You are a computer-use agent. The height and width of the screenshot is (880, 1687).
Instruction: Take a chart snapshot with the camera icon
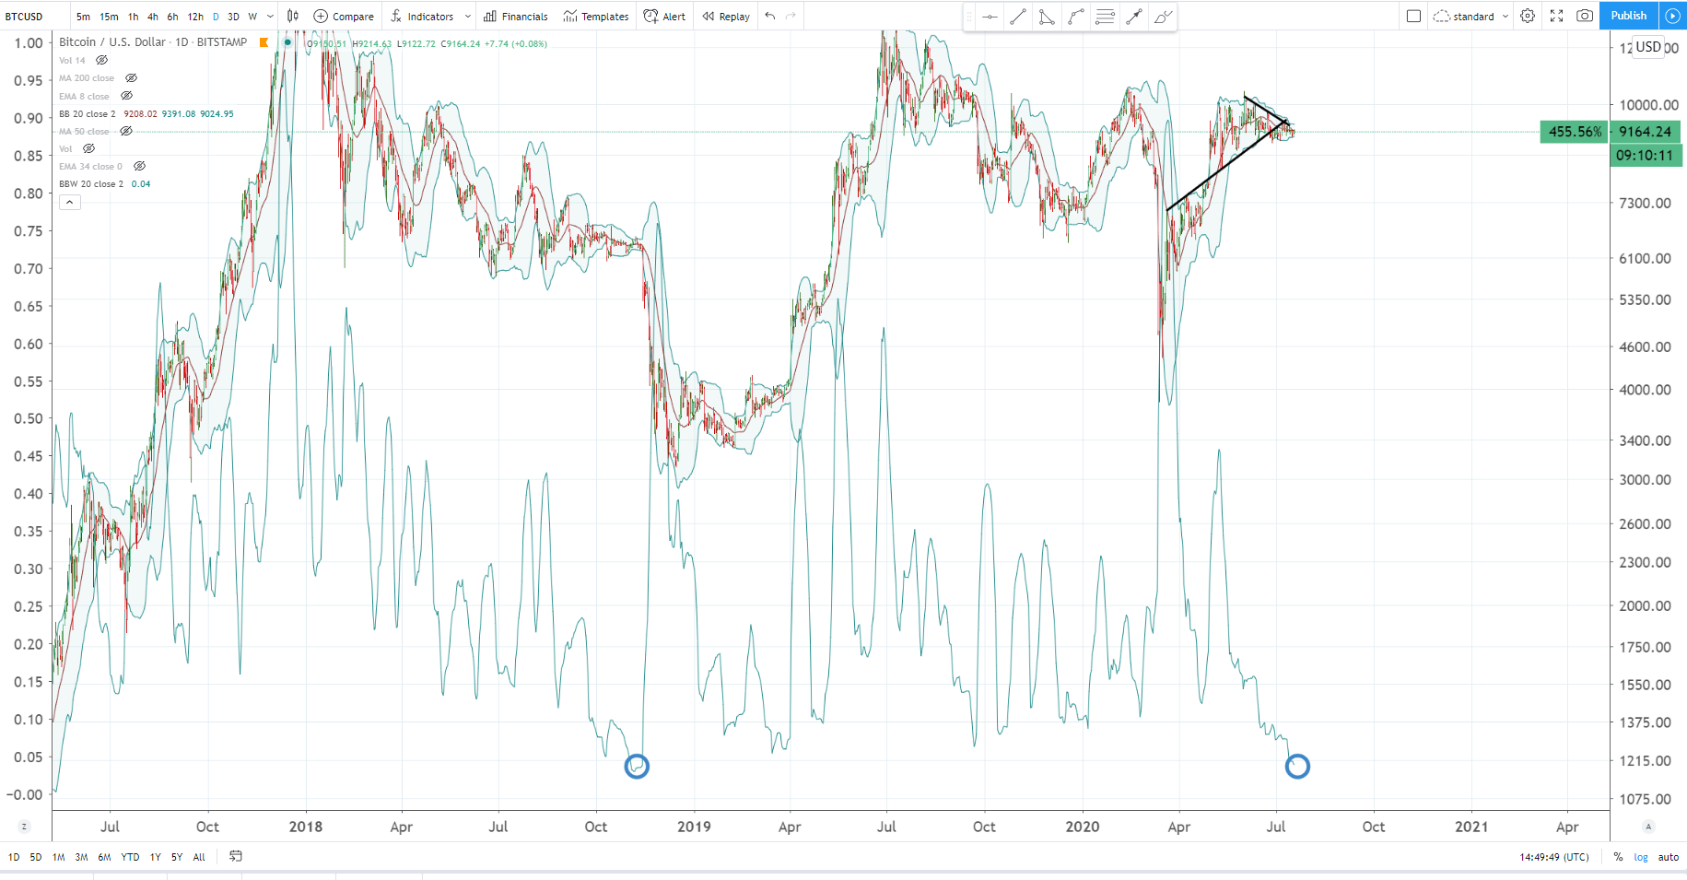[1586, 16]
